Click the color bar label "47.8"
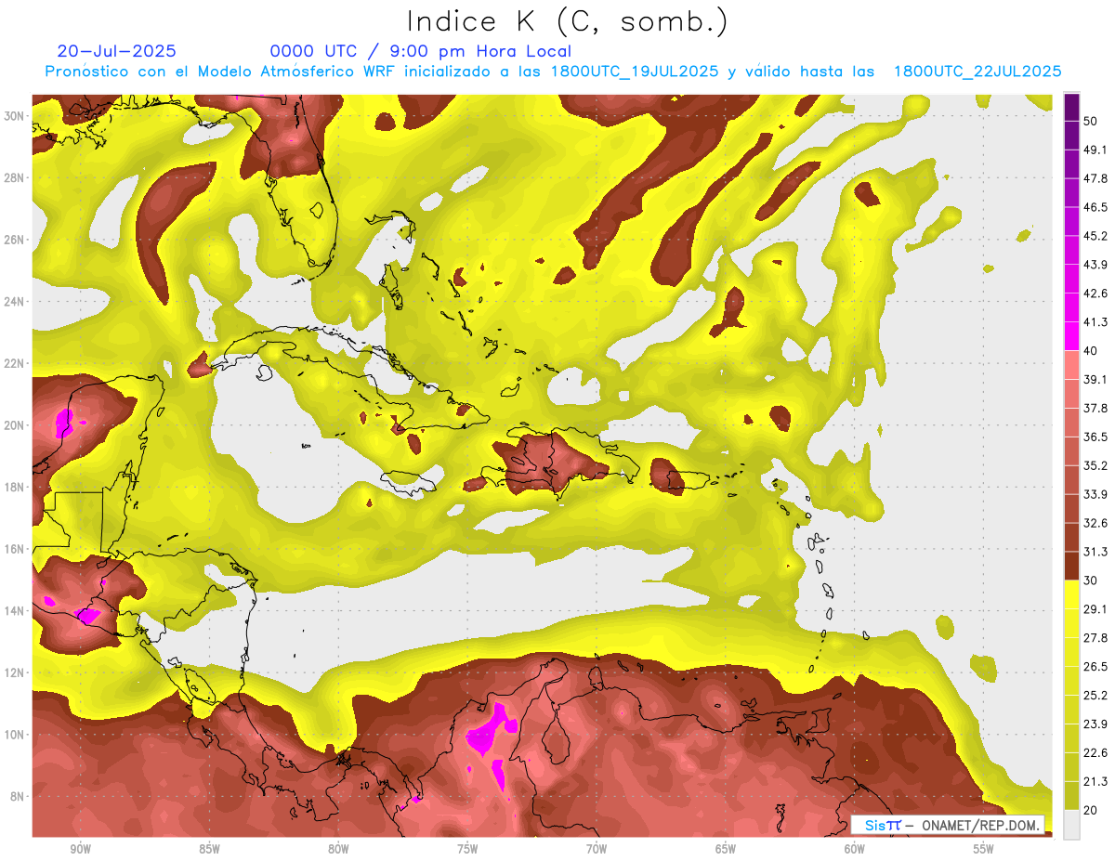 tap(1096, 178)
